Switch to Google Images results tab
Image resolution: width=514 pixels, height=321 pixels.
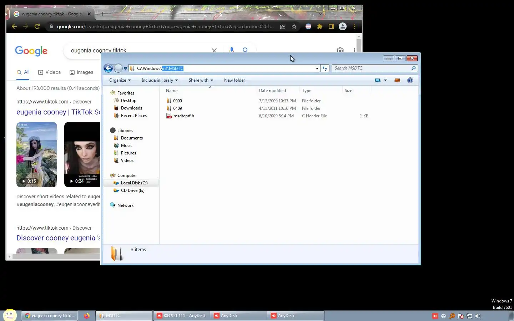click(x=81, y=72)
